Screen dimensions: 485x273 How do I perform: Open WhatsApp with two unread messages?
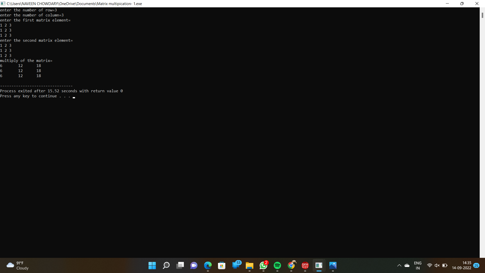pyautogui.click(x=263, y=266)
